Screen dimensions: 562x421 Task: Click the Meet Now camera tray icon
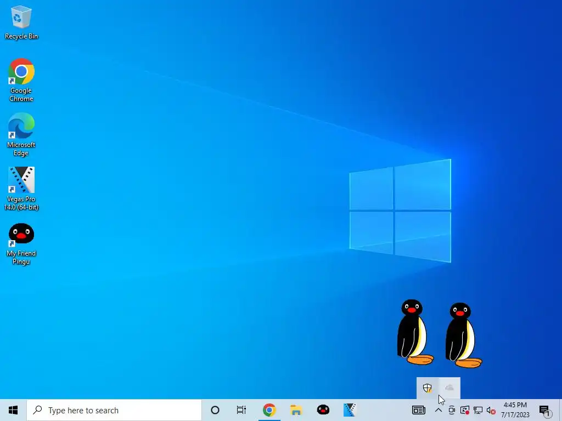[452, 410]
